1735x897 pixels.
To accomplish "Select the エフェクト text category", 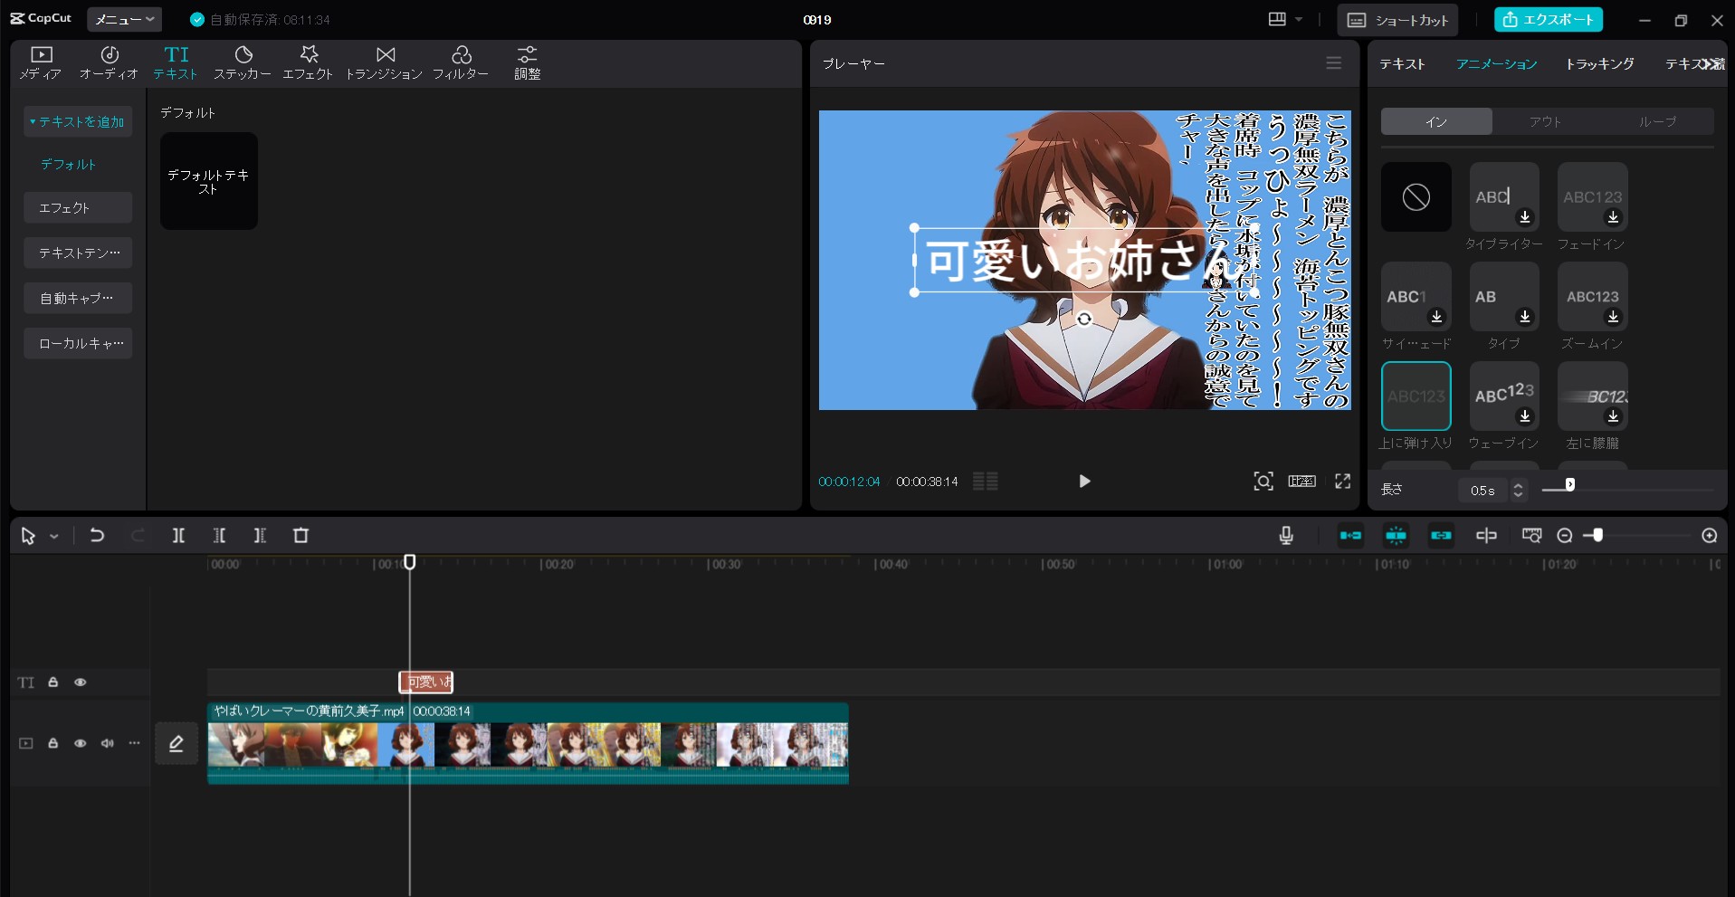I will pyautogui.click(x=78, y=207).
